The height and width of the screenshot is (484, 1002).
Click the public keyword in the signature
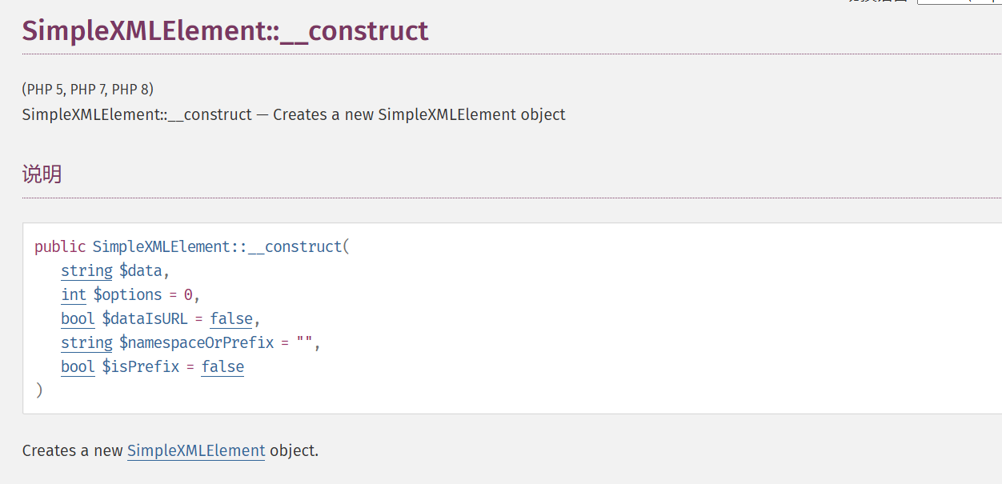click(x=60, y=246)
